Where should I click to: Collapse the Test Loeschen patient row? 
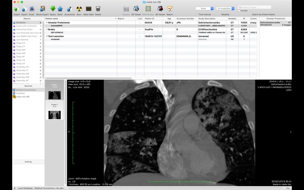click(47, 36)
